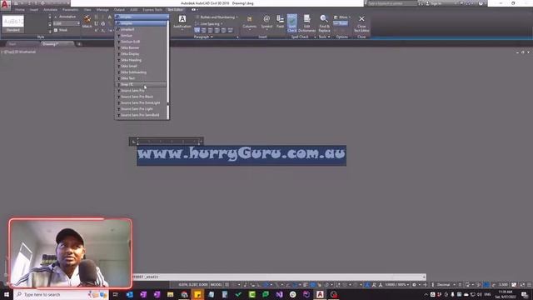Viewport: 533px width, 300px height.
Task: Choose Sitka Banner font
Action: (x=142, y=48)
